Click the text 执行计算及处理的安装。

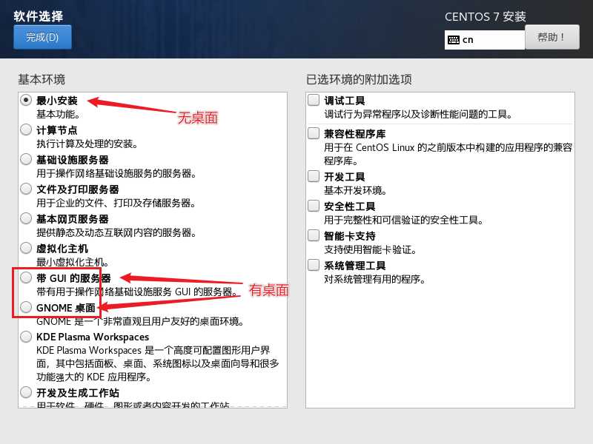point(87,144)
